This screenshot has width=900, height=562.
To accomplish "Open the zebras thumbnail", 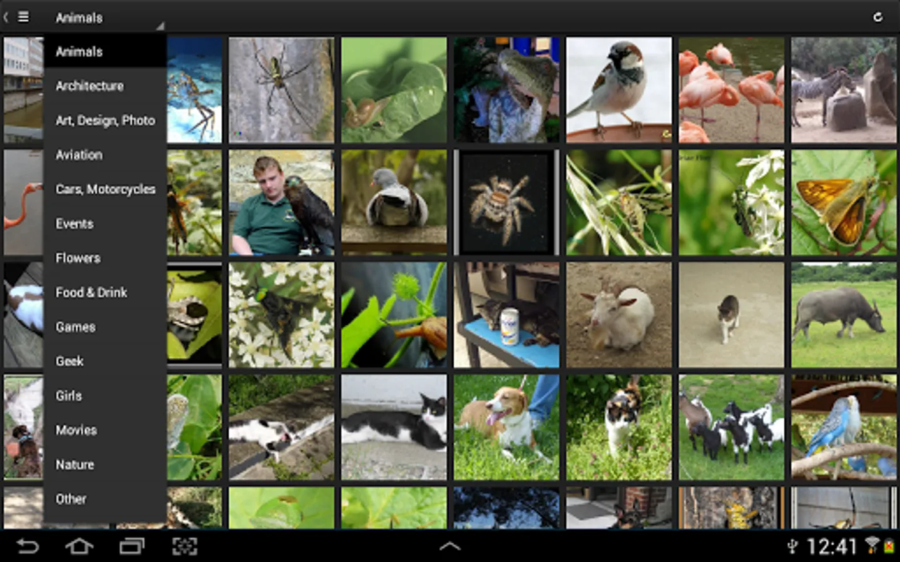I will 844,90.
